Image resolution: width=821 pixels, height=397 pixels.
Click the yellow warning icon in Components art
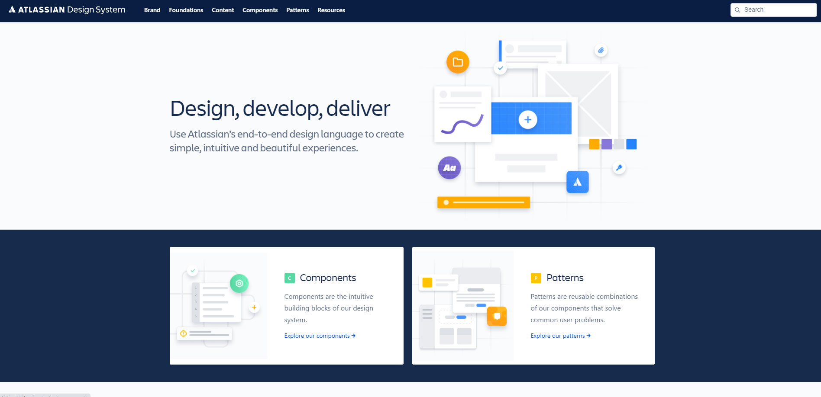click(x=183, y=333)
